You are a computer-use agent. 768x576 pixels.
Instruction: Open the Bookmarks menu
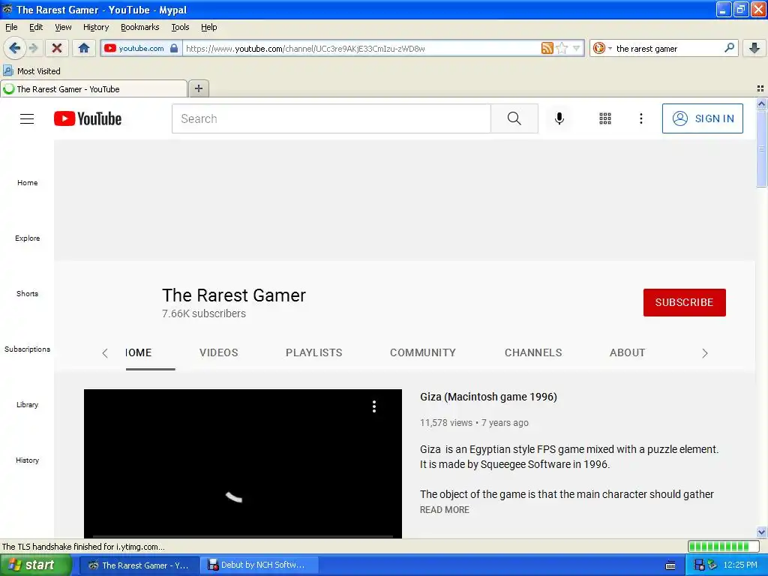[x=140, y=27]
